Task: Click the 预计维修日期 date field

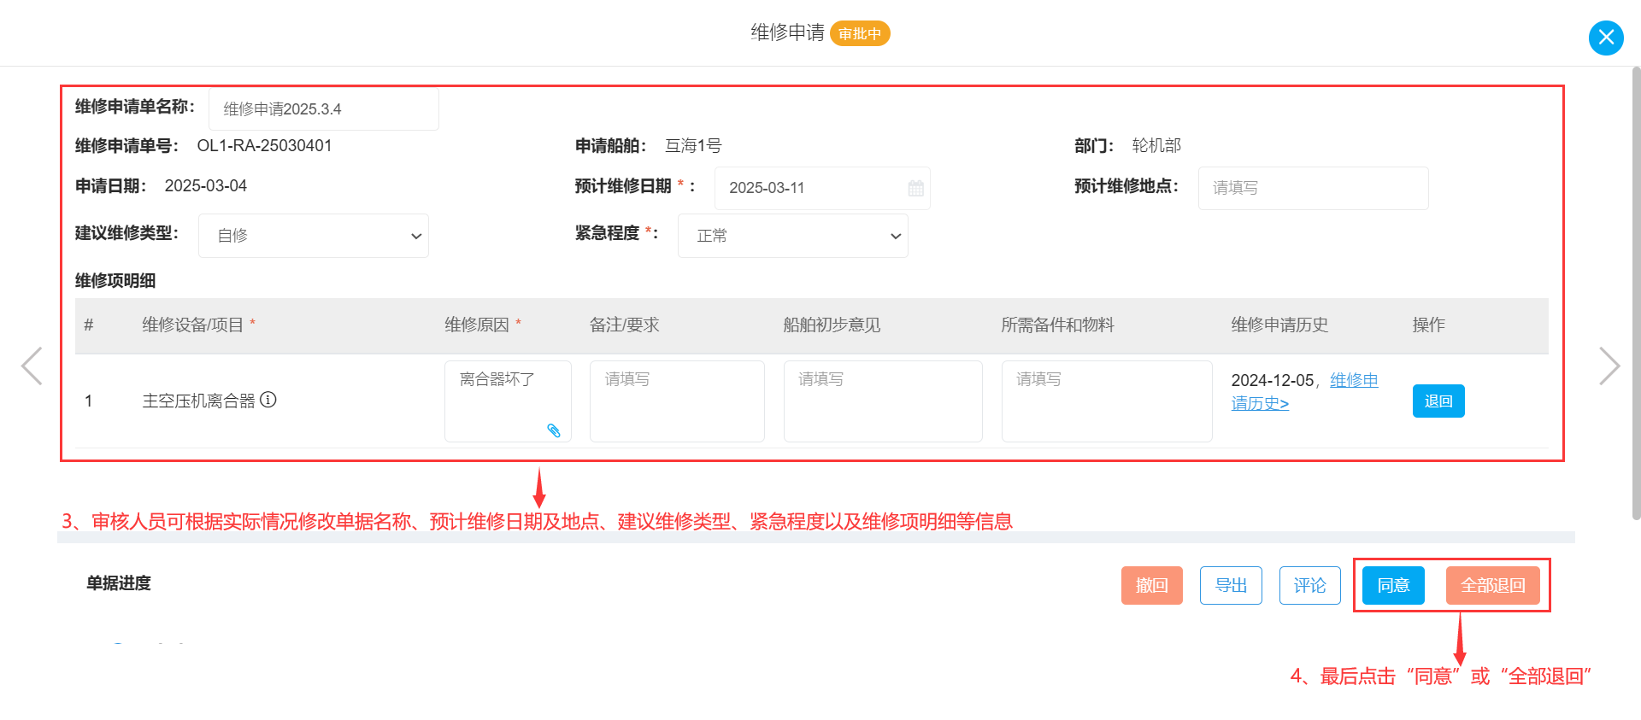Action: pos(822,188)
